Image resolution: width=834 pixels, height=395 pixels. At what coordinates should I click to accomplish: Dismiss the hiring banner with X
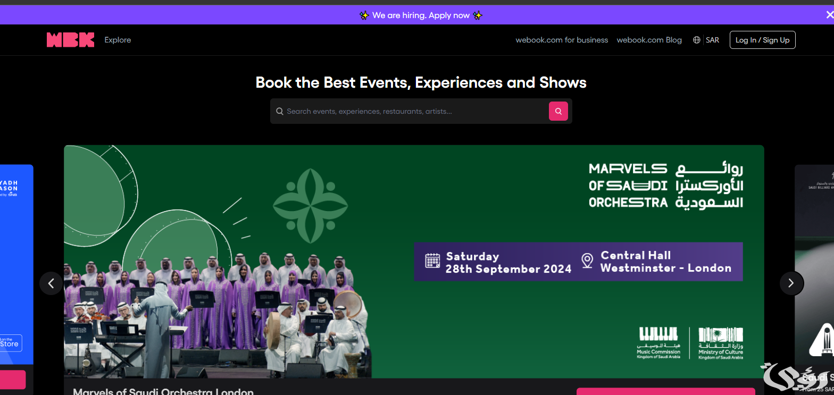pyautogui.click(x=829, y=15)
